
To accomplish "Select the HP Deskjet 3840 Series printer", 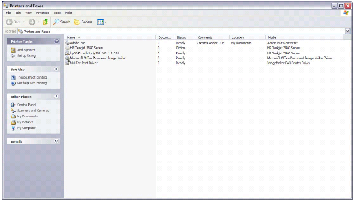I will [x=87, y=48].
